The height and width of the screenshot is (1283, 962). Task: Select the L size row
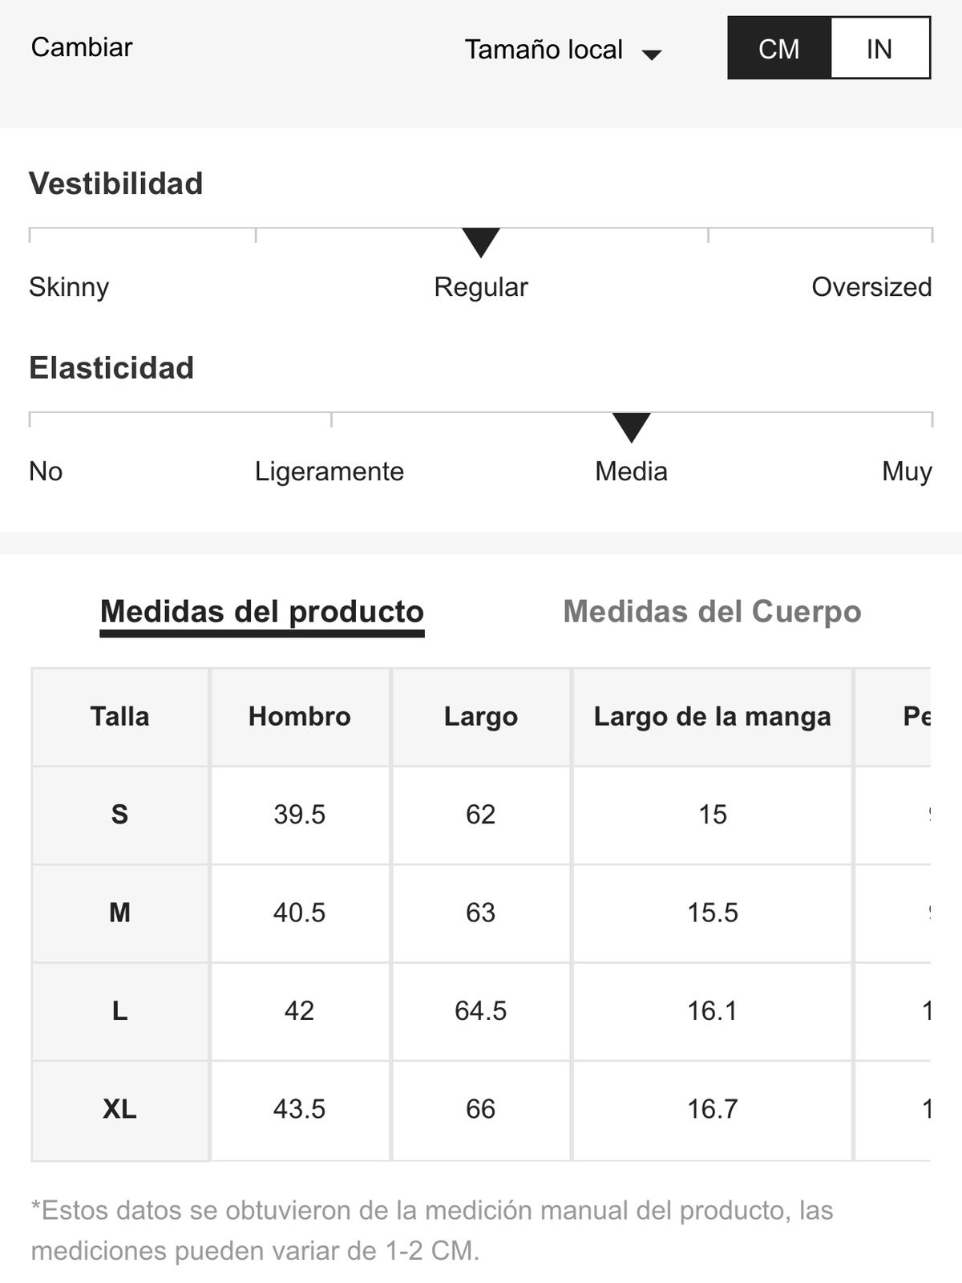click(481, 1011)
